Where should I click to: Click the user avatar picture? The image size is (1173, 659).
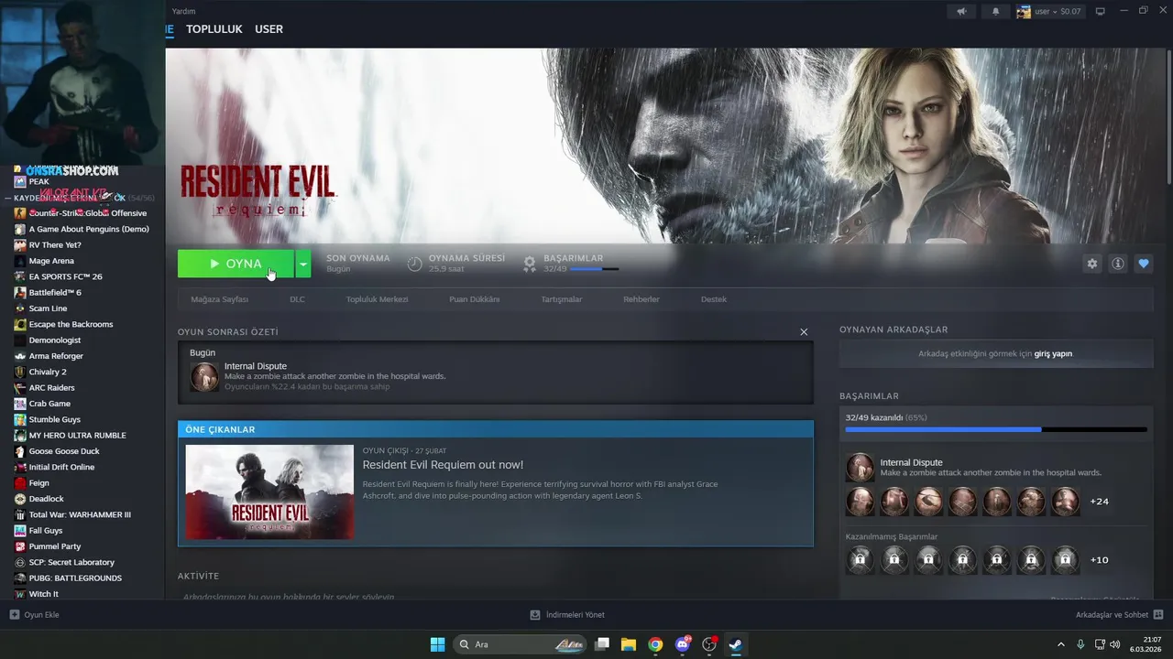(1024, 12)
